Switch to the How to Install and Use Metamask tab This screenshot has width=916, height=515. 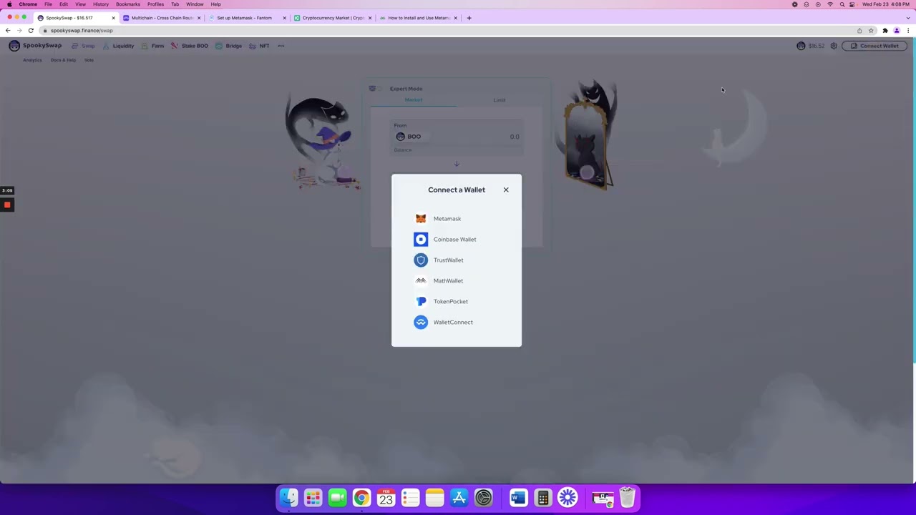click(x=419, y=18)
